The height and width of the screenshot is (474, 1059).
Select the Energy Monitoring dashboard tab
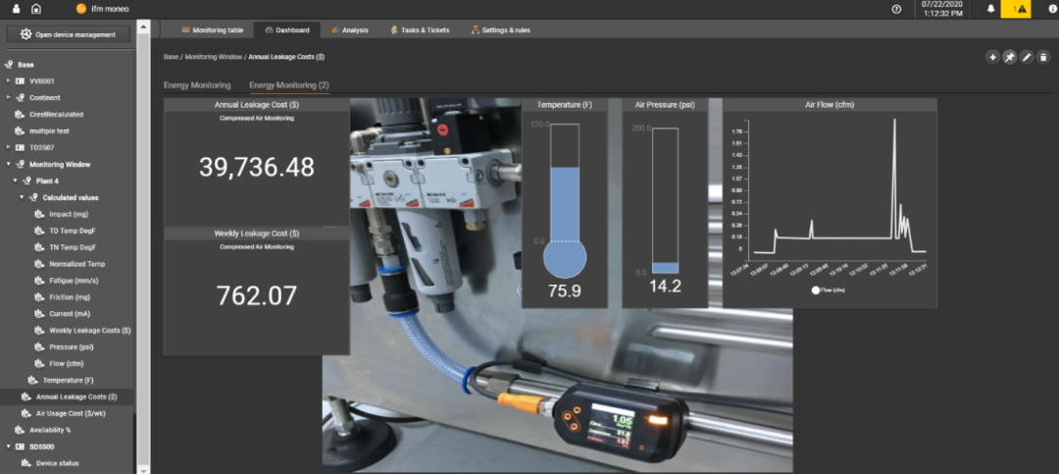click(x=197, y=85)
